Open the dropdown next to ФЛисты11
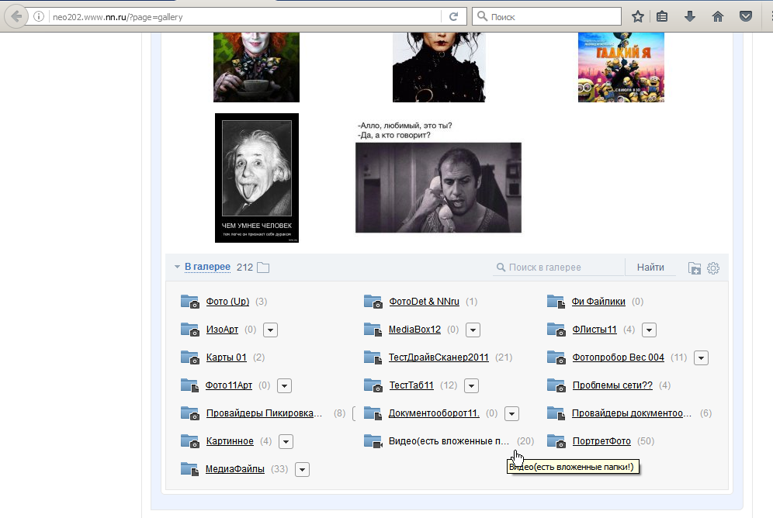The width and height of the screenshot is (773, 518). [650, 330]
